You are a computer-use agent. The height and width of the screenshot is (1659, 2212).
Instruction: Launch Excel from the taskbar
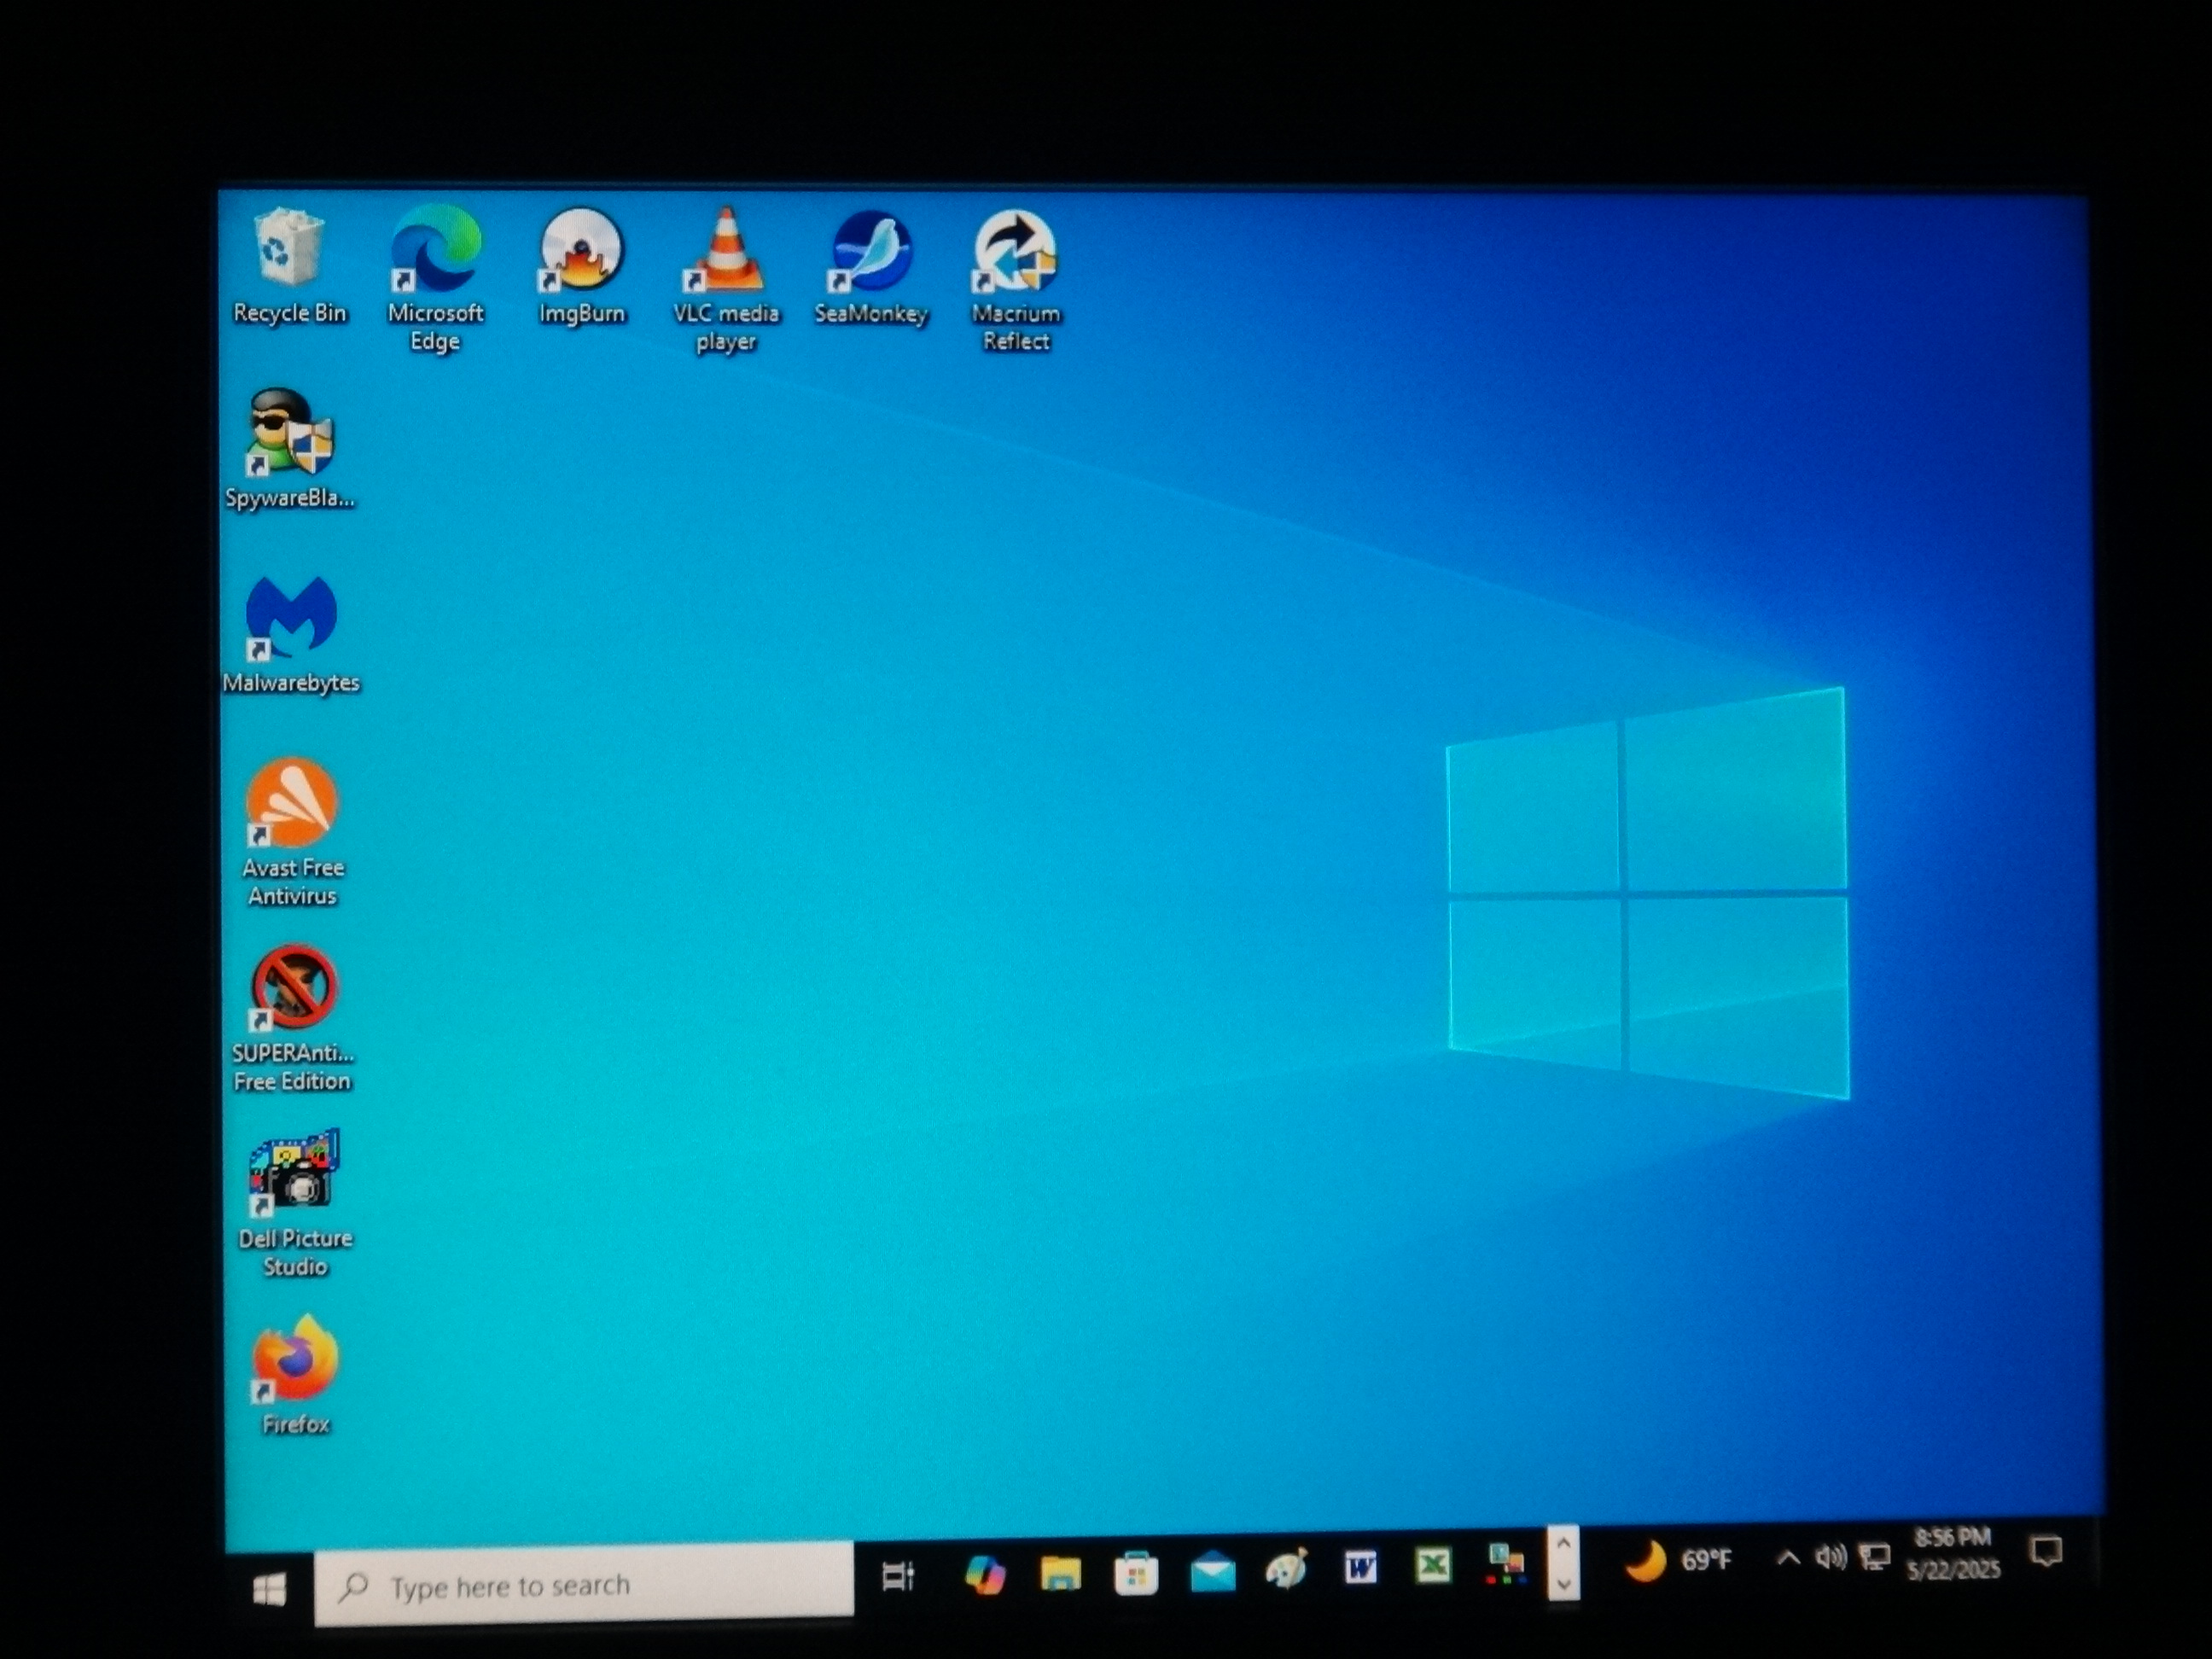point(1433,1565)
